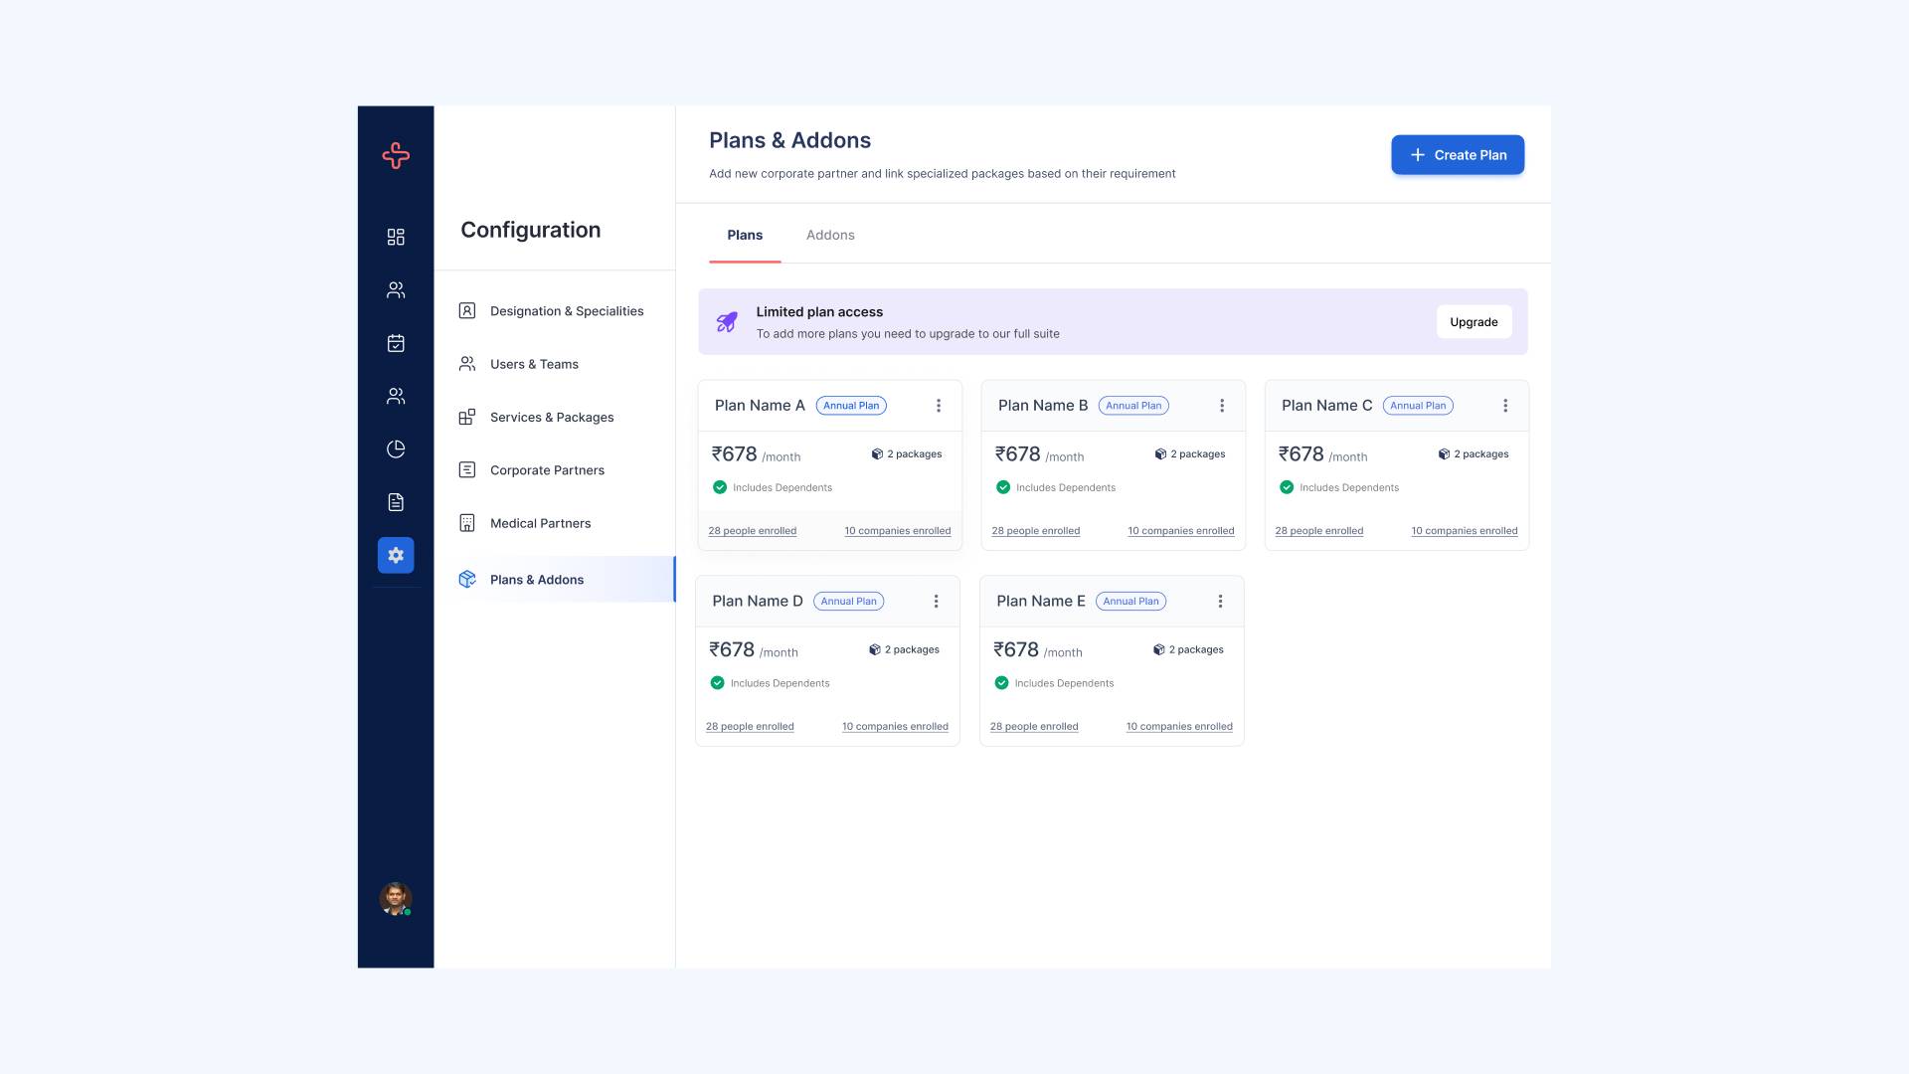Screen dimensions: 1909x1074
Task: Open the three-dot menu on Plan Name E
Action: click(1221, 601)
